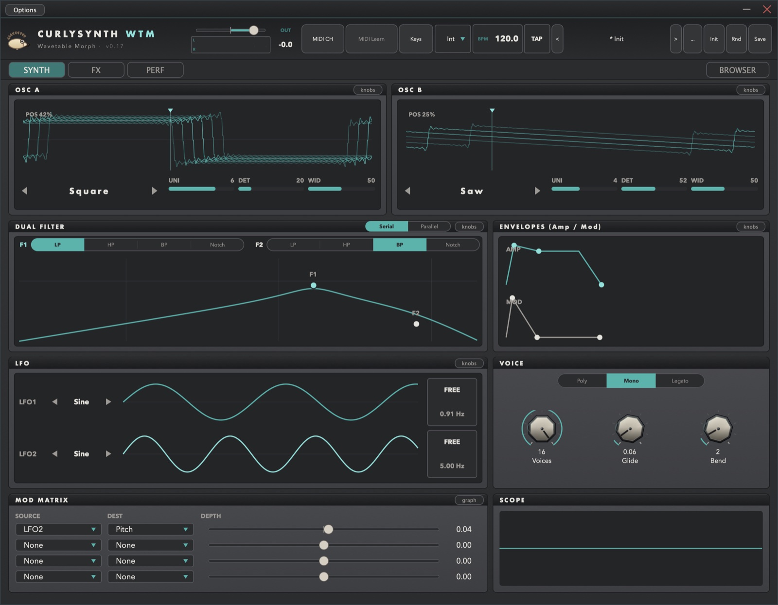Go to next wavetable after Saw
This screenshot has width=778, height=605.
pyautogui.click(x=537, y=191)
